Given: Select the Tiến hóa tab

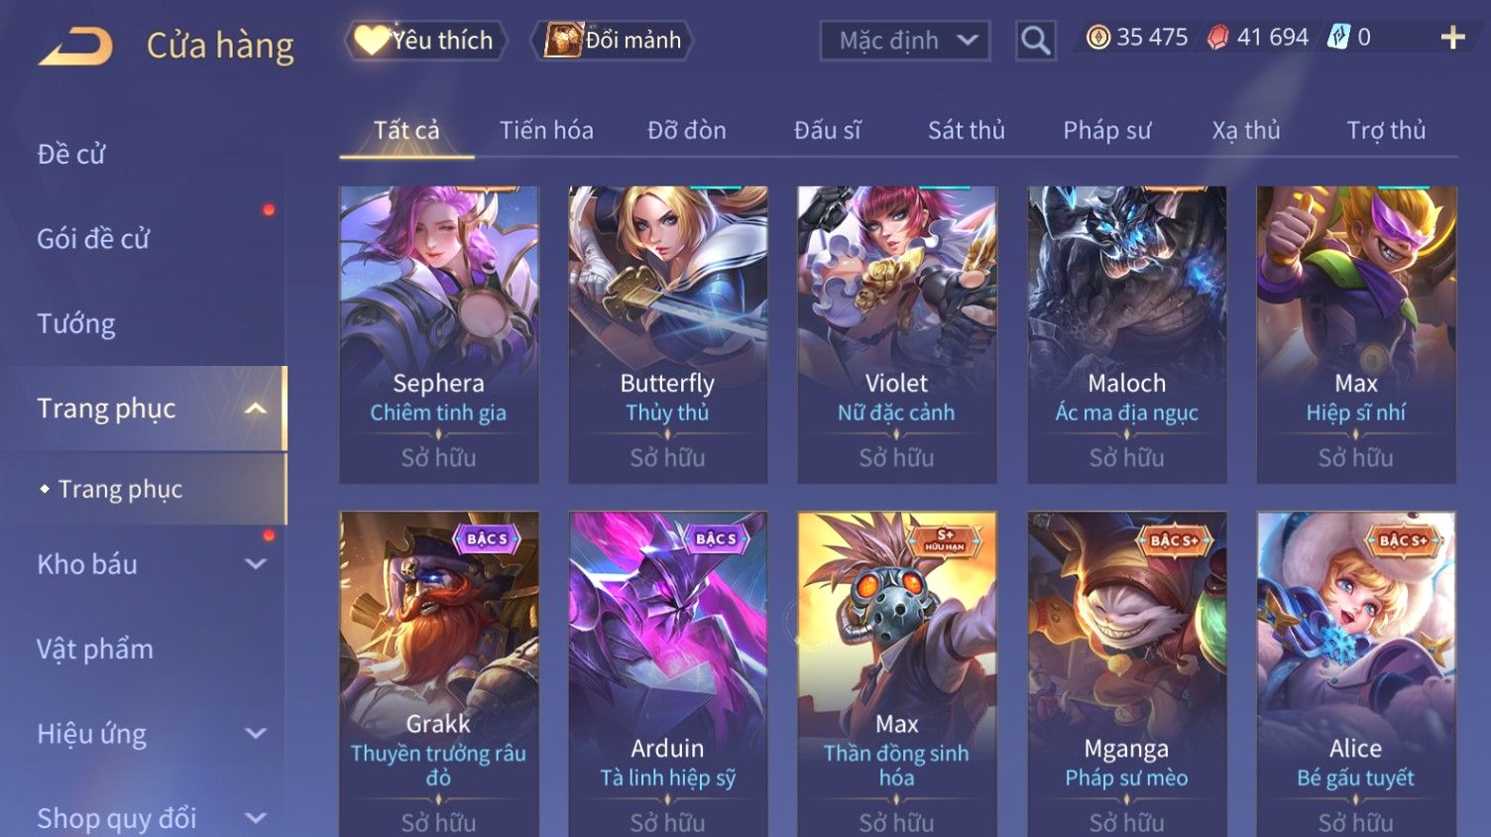Looking at the screenshot, I should tap(546, 130).
